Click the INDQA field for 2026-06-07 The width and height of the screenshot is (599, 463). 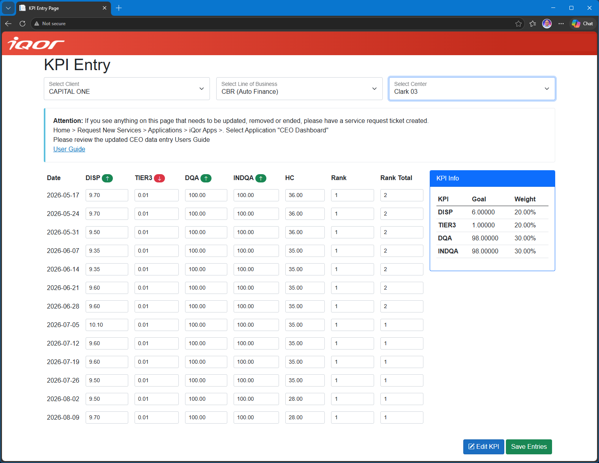pos(256,251)
